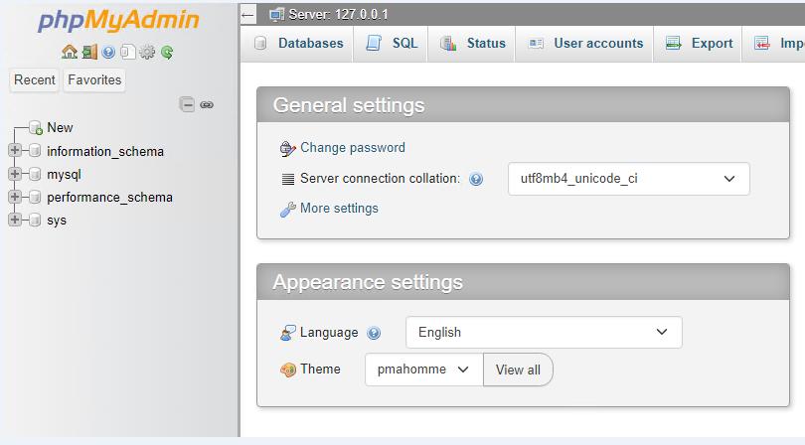
Task: Click the help icon beside Language
Action: click(374, 333)
